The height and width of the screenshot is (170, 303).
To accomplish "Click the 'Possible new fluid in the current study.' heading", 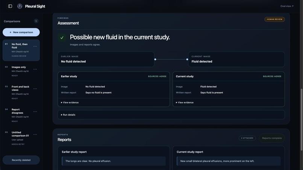I will pos(120,37).
